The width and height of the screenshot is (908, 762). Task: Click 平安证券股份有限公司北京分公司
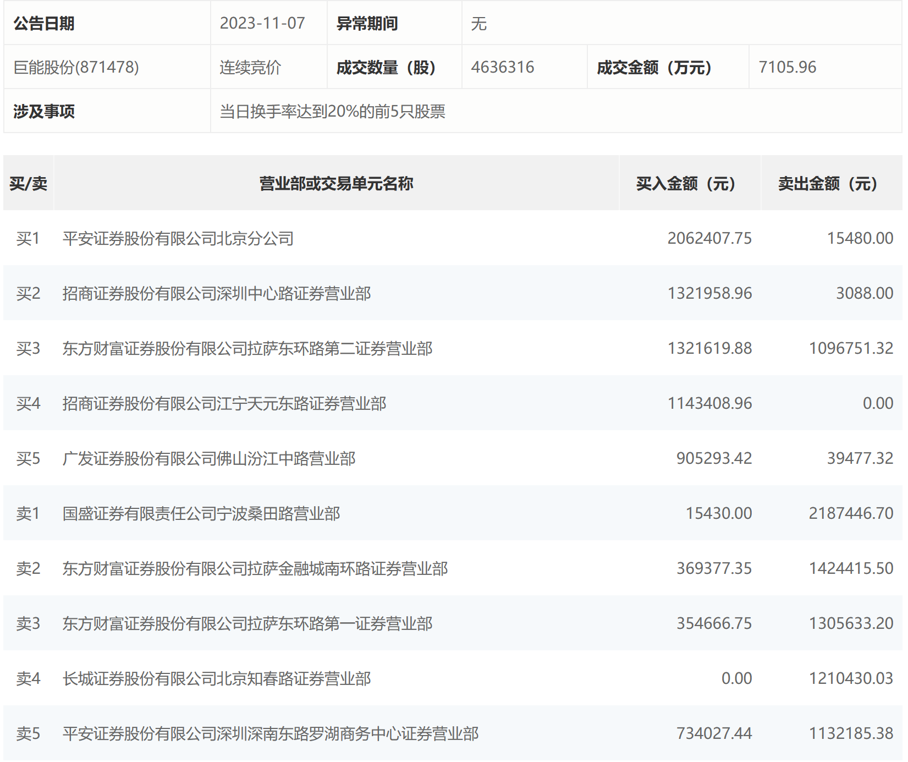coord(178,238)
